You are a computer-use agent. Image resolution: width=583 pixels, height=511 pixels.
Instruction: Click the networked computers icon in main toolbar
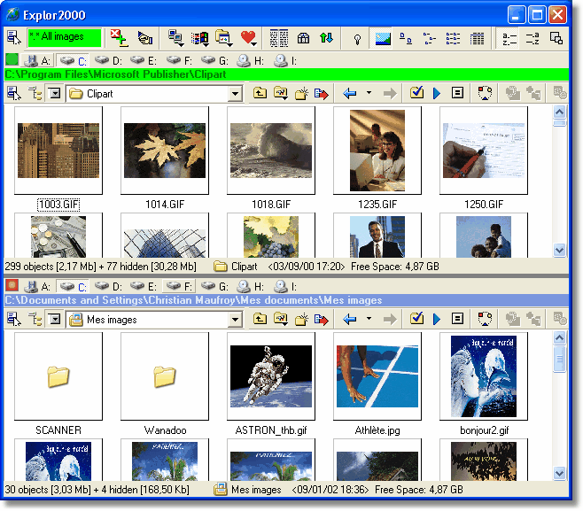[175, 38]
